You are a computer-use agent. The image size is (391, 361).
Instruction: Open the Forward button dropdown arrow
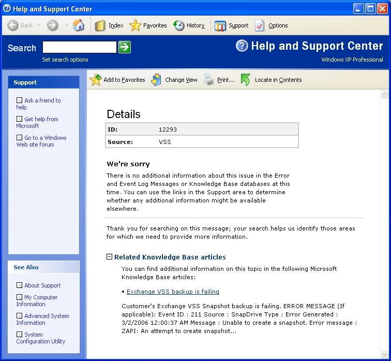click(x=67, y=25)
